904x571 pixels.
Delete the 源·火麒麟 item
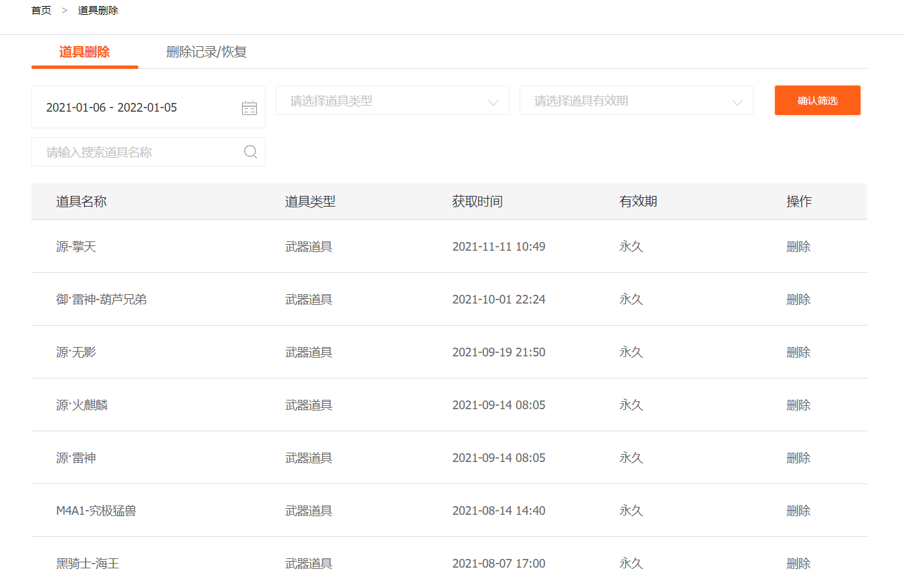798,405
